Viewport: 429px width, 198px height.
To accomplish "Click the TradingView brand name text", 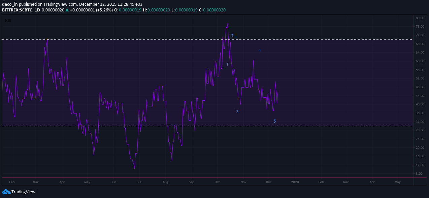I will tap(23, 192).
